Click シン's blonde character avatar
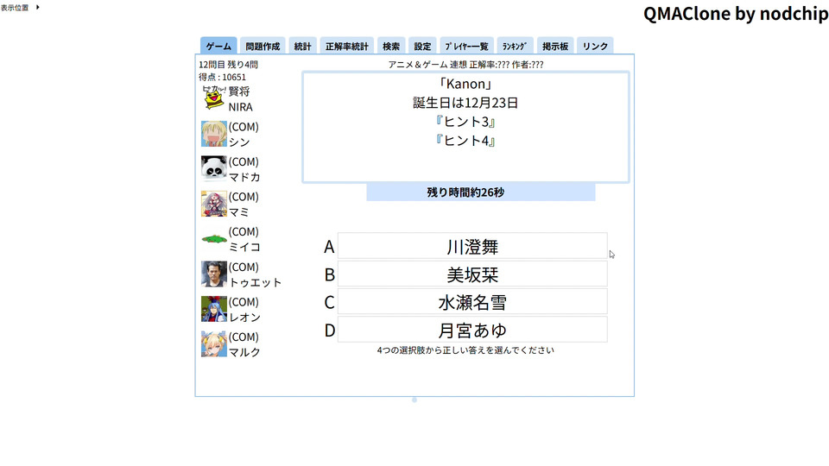This screenshot has height=466, width=829. (x=214, y=134)
